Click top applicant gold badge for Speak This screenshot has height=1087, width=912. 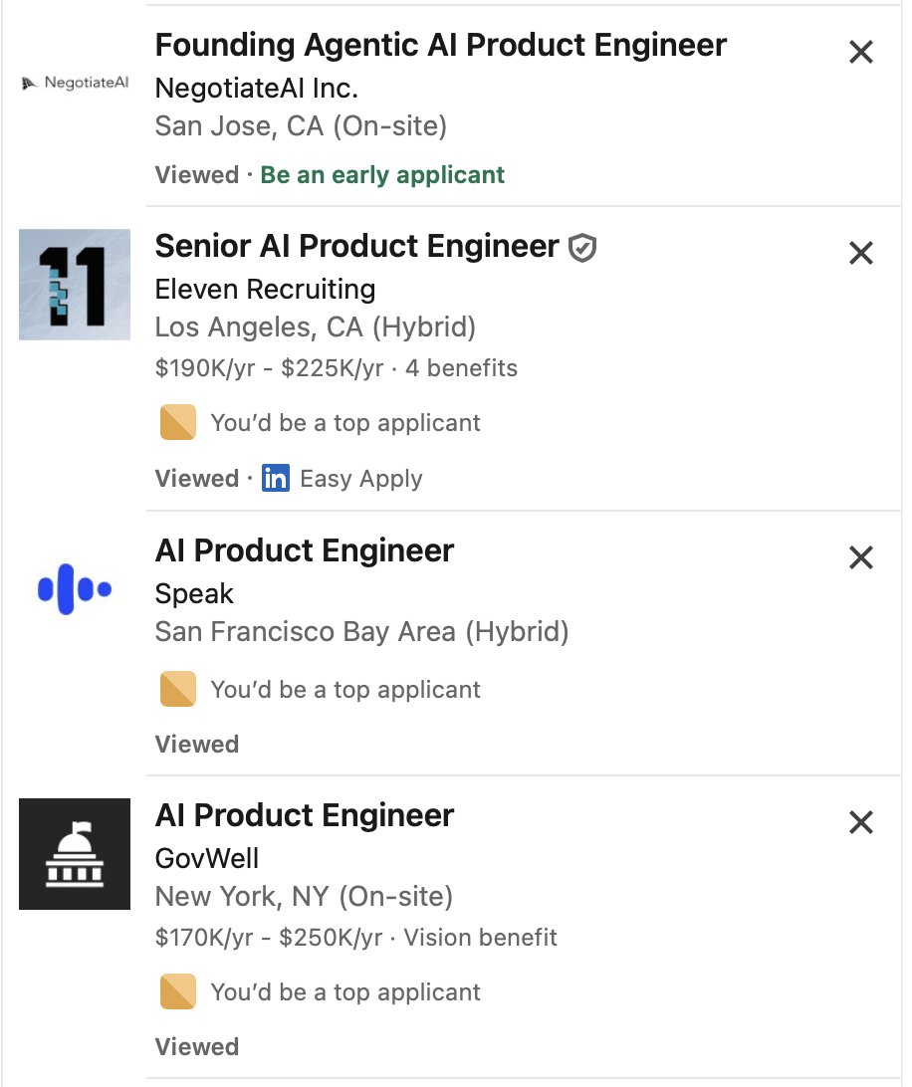point(177,689)
